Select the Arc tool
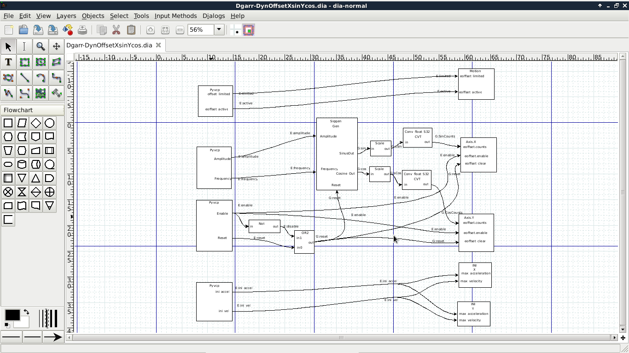629x353 pixels. point(41,78)
